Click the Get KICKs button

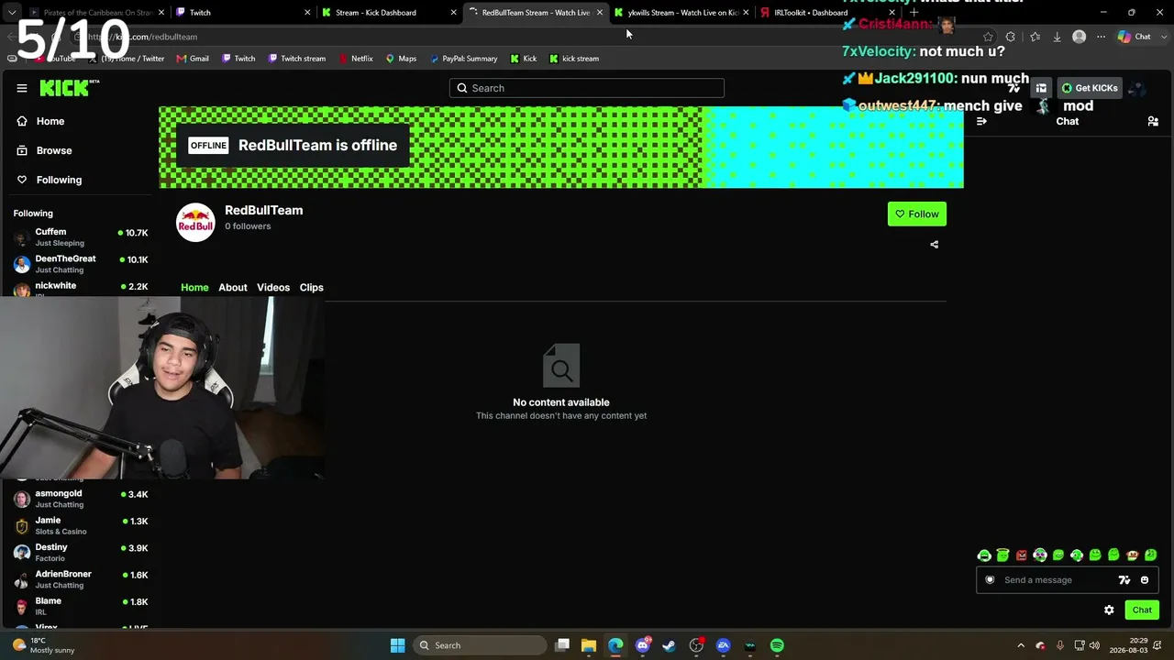[1090, 88]
